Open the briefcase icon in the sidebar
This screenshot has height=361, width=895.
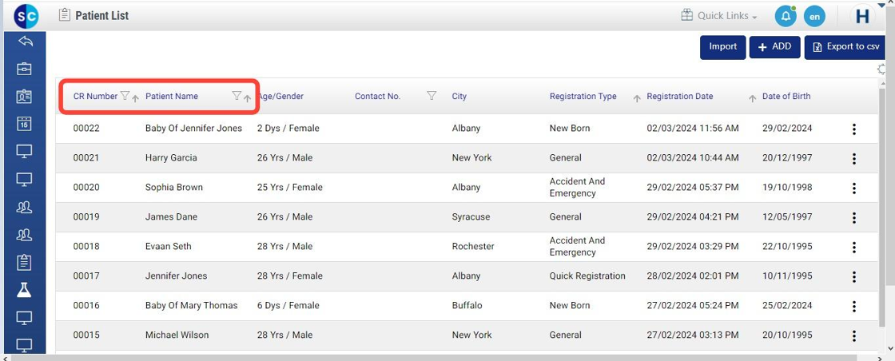tap(24, 69)
